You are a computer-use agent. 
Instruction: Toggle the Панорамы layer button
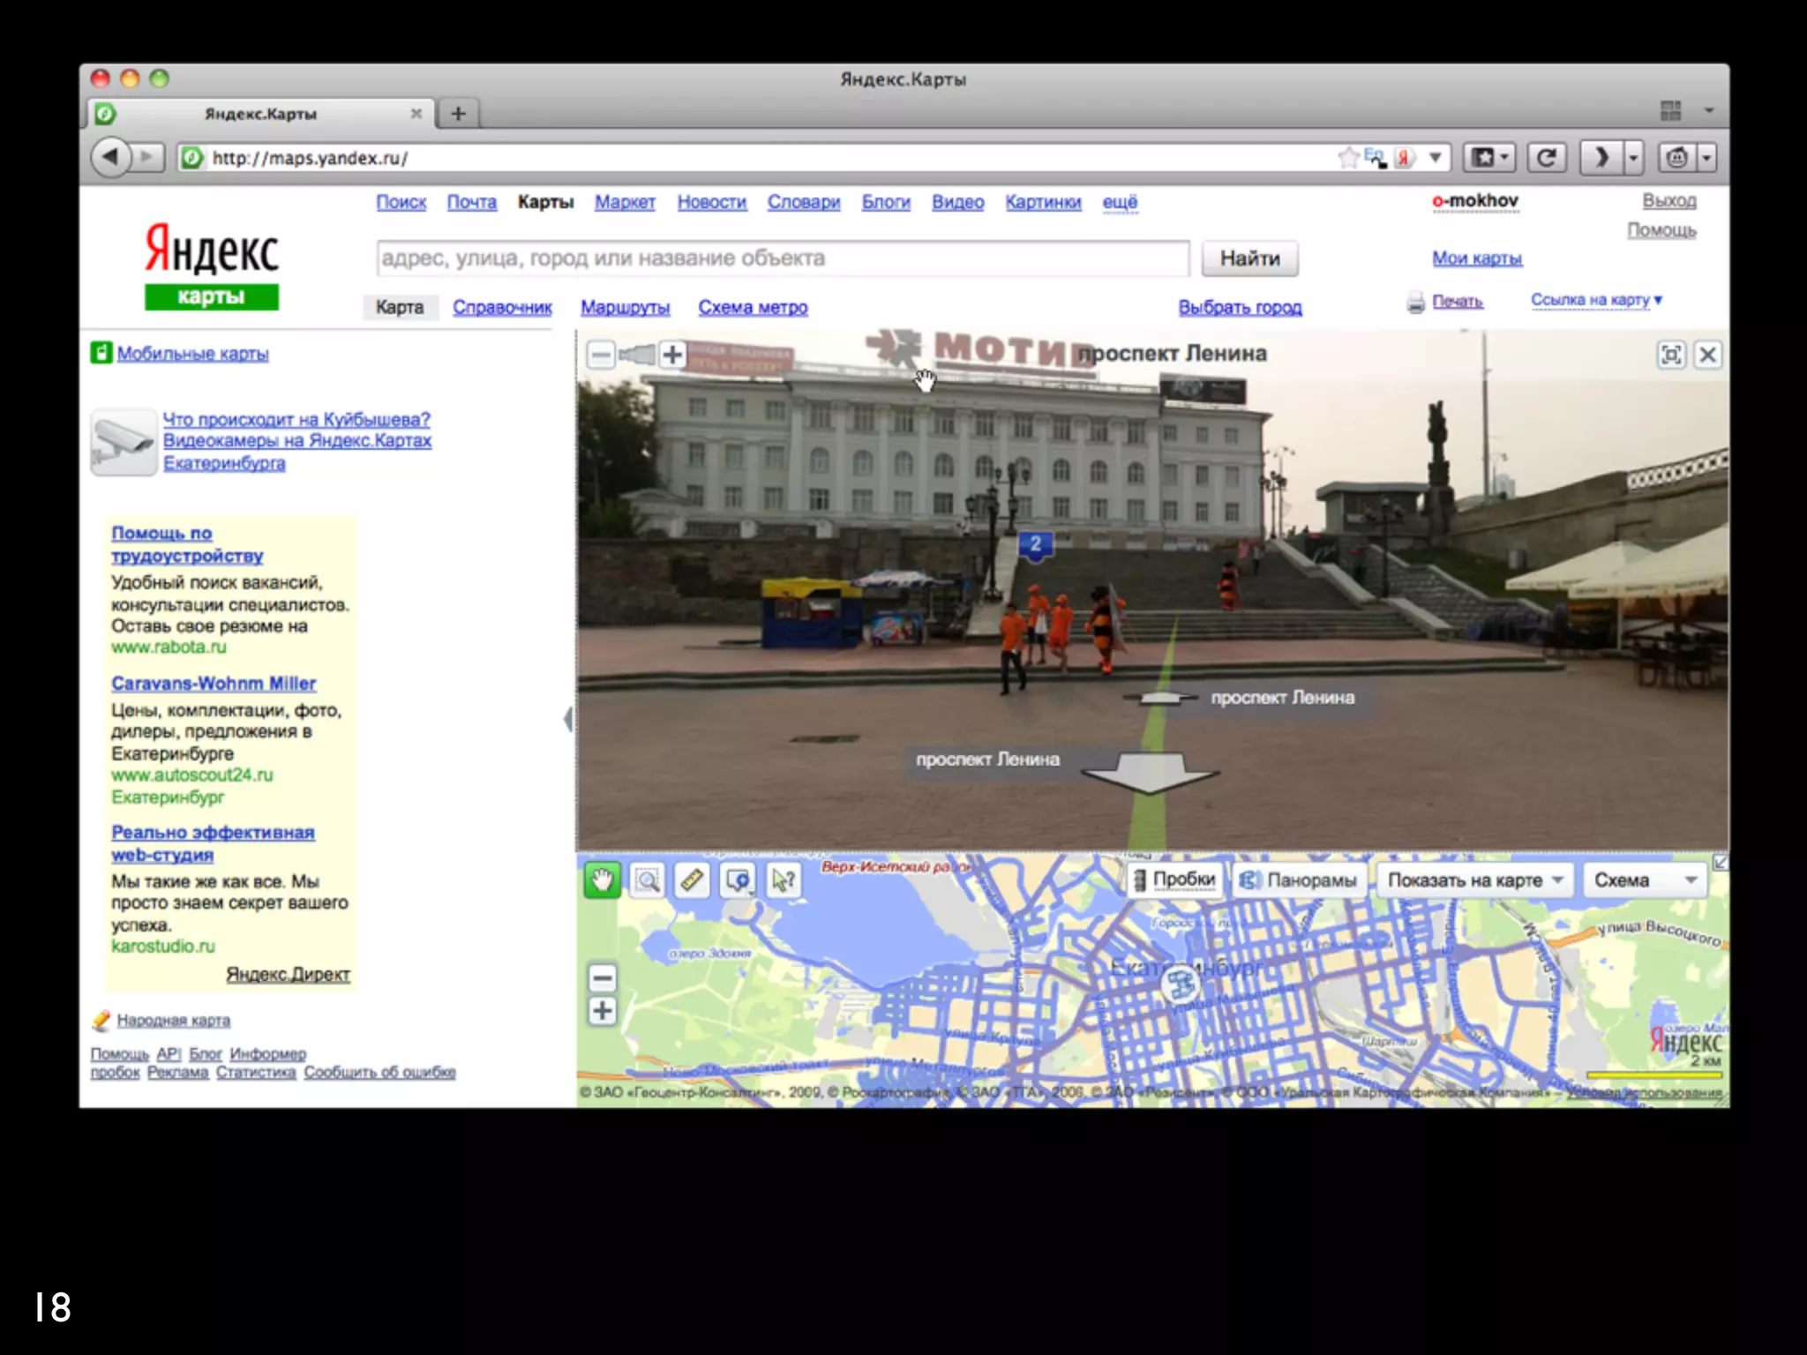click(x=1299, y=880)
